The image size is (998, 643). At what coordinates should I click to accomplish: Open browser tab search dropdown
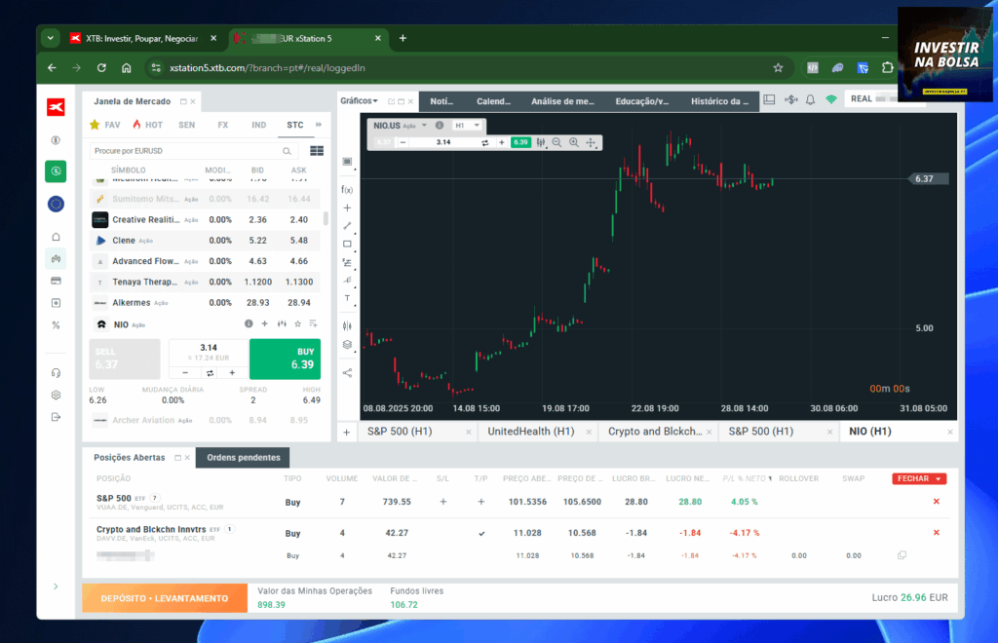pos(51,38)
